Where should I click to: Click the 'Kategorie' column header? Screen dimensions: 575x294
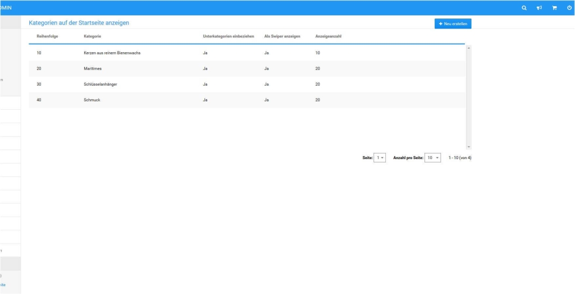pyautogui.click(x=92, y=36)
